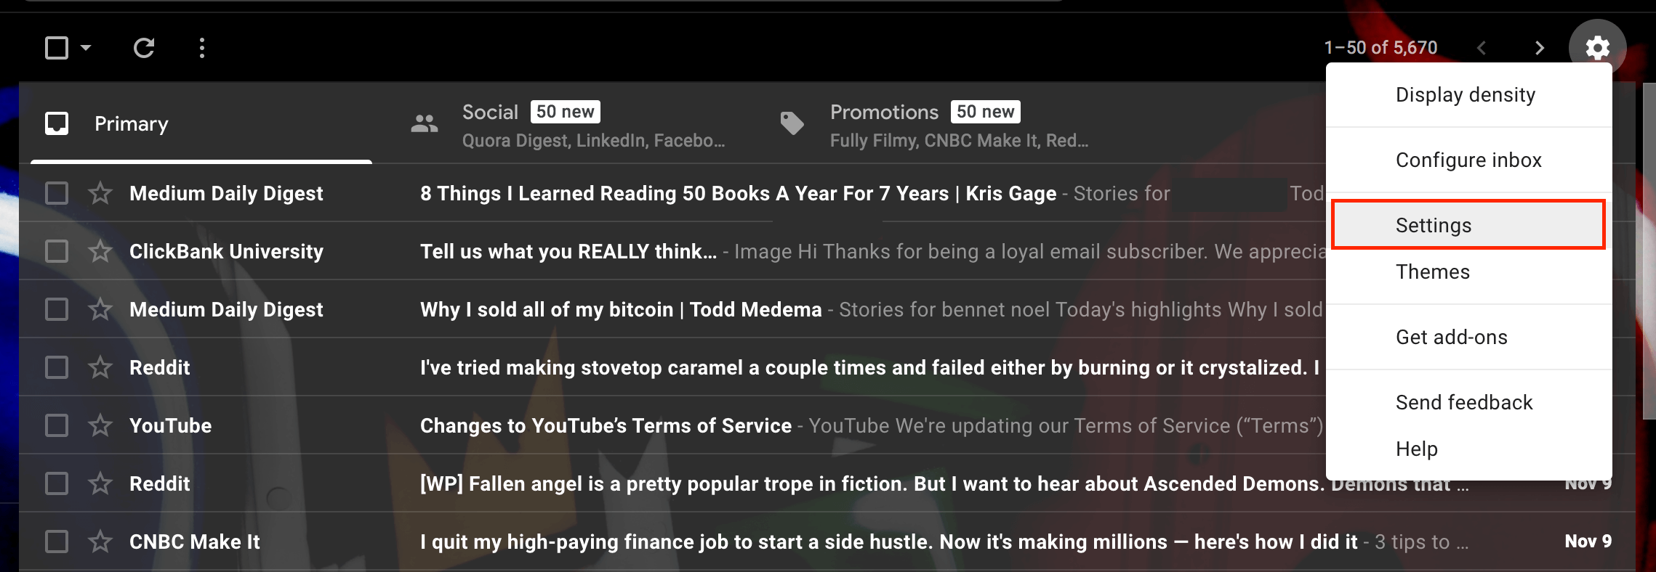
Task: Star the YouTube Terms of Service email
Action: click(x=100, y=426)
